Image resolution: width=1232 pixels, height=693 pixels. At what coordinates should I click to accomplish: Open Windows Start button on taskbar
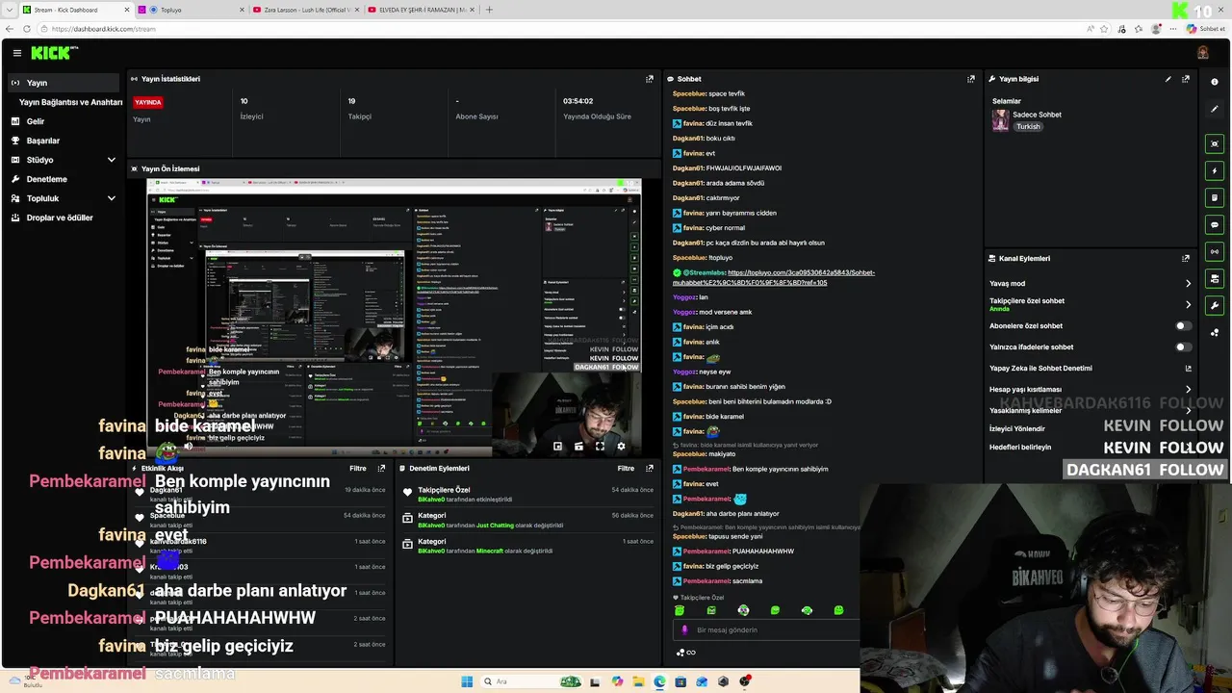coord(467,681)
